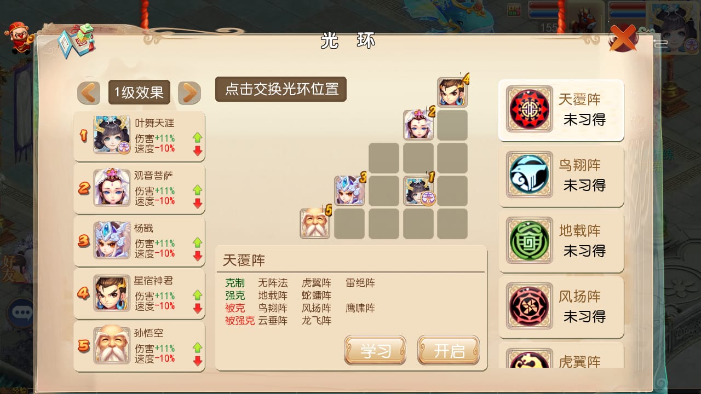
Task: Select 星宿神君 row in member list
Action: 139,294
